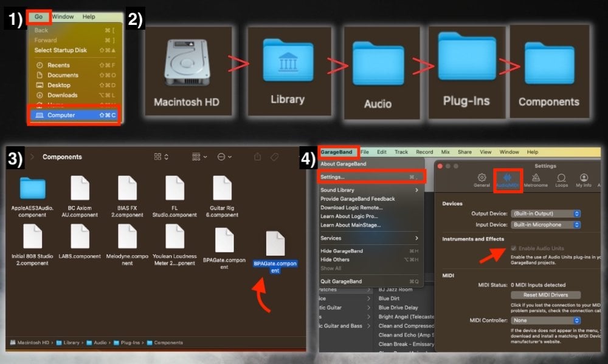The image size is (608, 364).
Task: Click Plug-Ins in the Finder path bar
Action: (x=127, y=342)
